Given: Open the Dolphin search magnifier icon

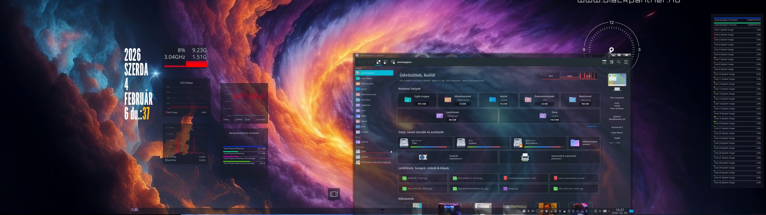Looking at the screenshot, I should (x=618, y=62).
